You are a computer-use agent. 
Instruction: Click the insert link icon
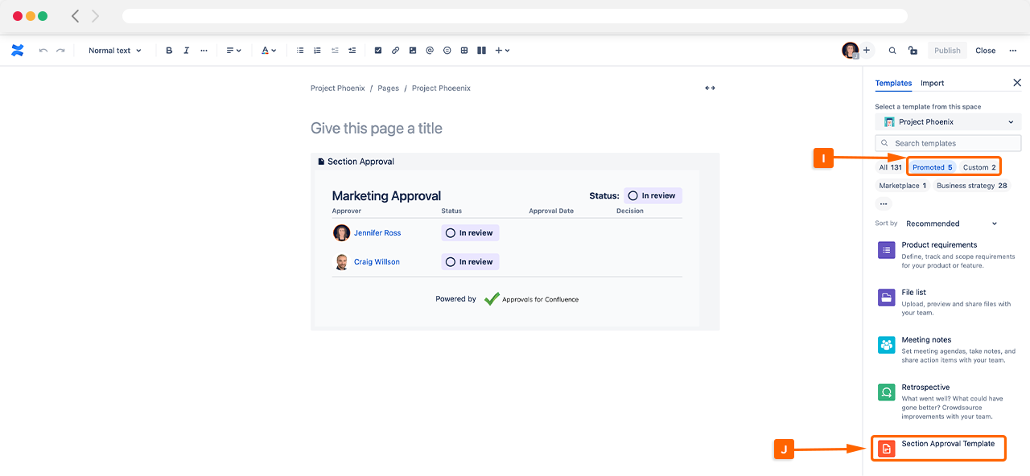coord(395,51)
